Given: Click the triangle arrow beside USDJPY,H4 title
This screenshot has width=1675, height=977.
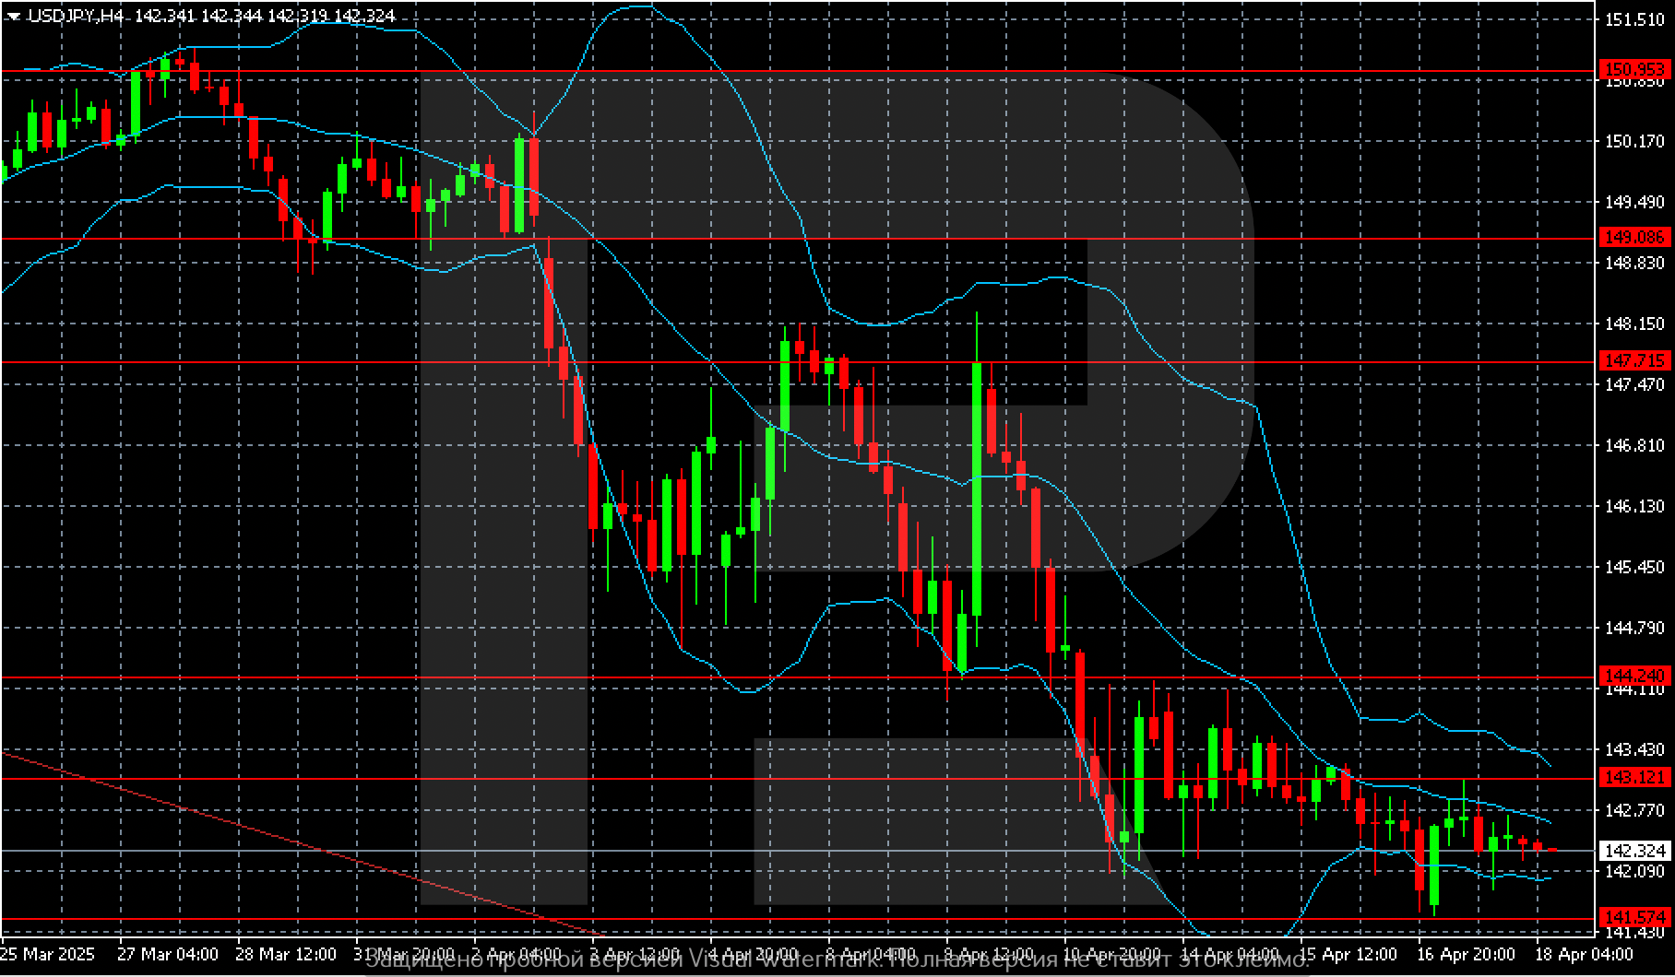Looking at the screenshot, I should pyautogui.click(x=13, y=16).
